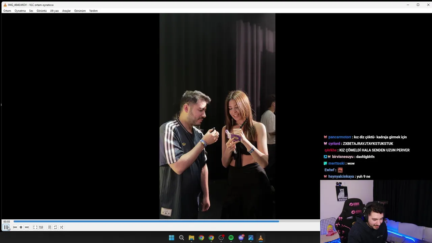432x243 pixels.
Task: Toggle fullscreen video mode
Action: click(35, 227)
